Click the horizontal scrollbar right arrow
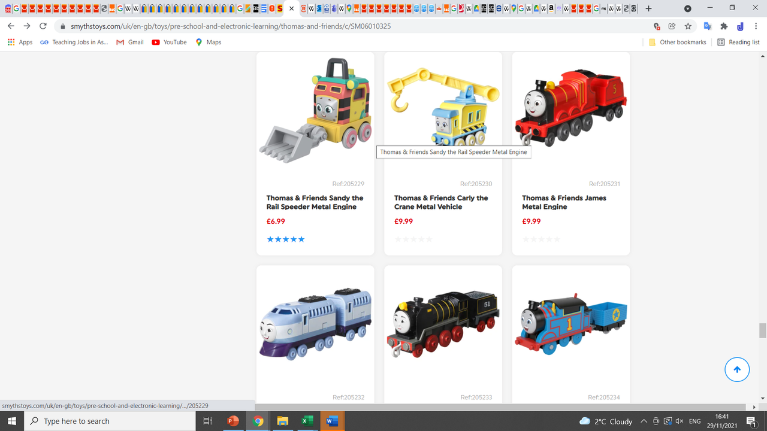Screen dimensions: 767x431 754,407
